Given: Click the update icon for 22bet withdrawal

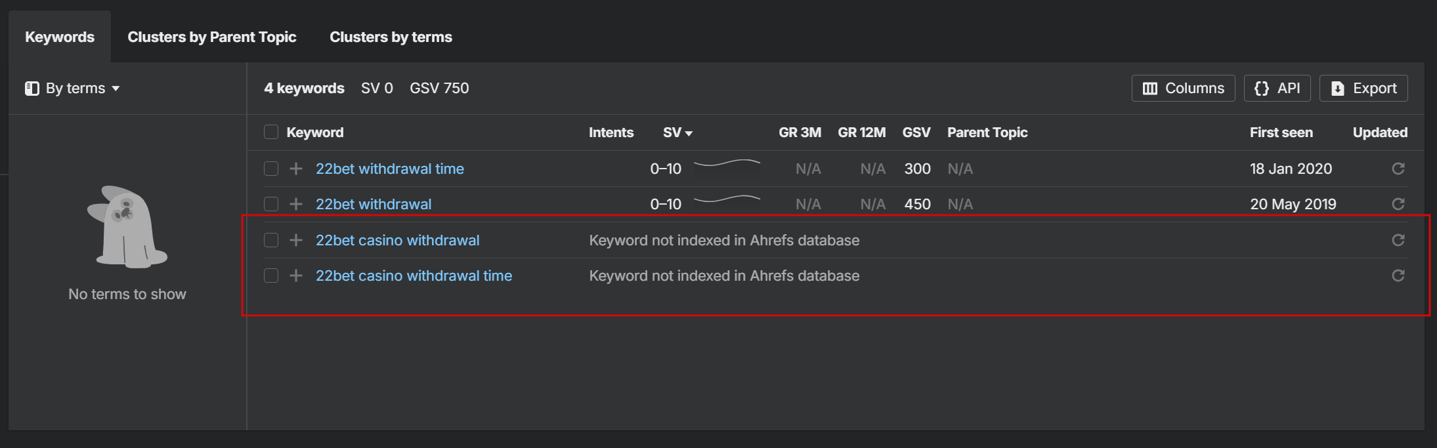Looking at the screenshot, I should point(1398,204).
